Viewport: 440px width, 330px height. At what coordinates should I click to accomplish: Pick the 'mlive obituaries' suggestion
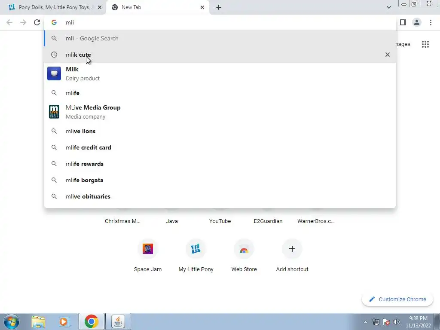(x=220, y=196)
